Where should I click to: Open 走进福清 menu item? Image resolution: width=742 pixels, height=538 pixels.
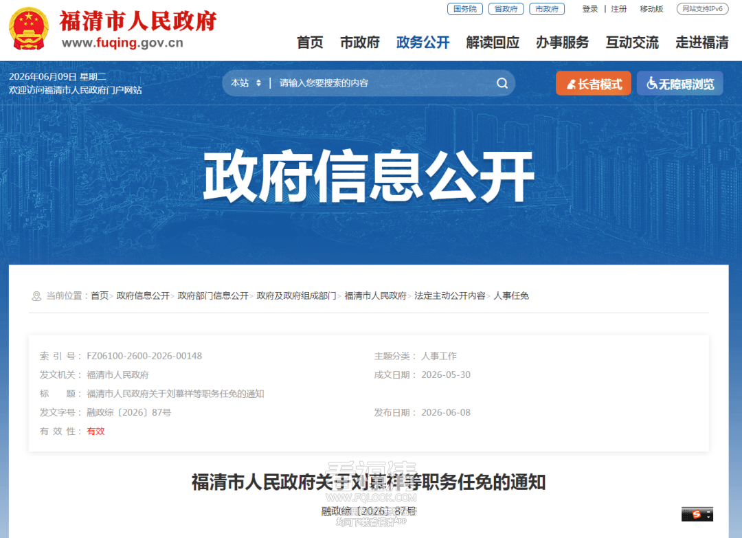(x=701, y=43)
